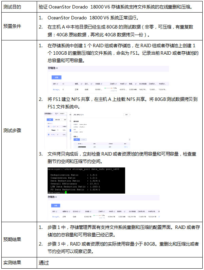
Task: Click the blue create button above the ID column
Action: [56, 77]
